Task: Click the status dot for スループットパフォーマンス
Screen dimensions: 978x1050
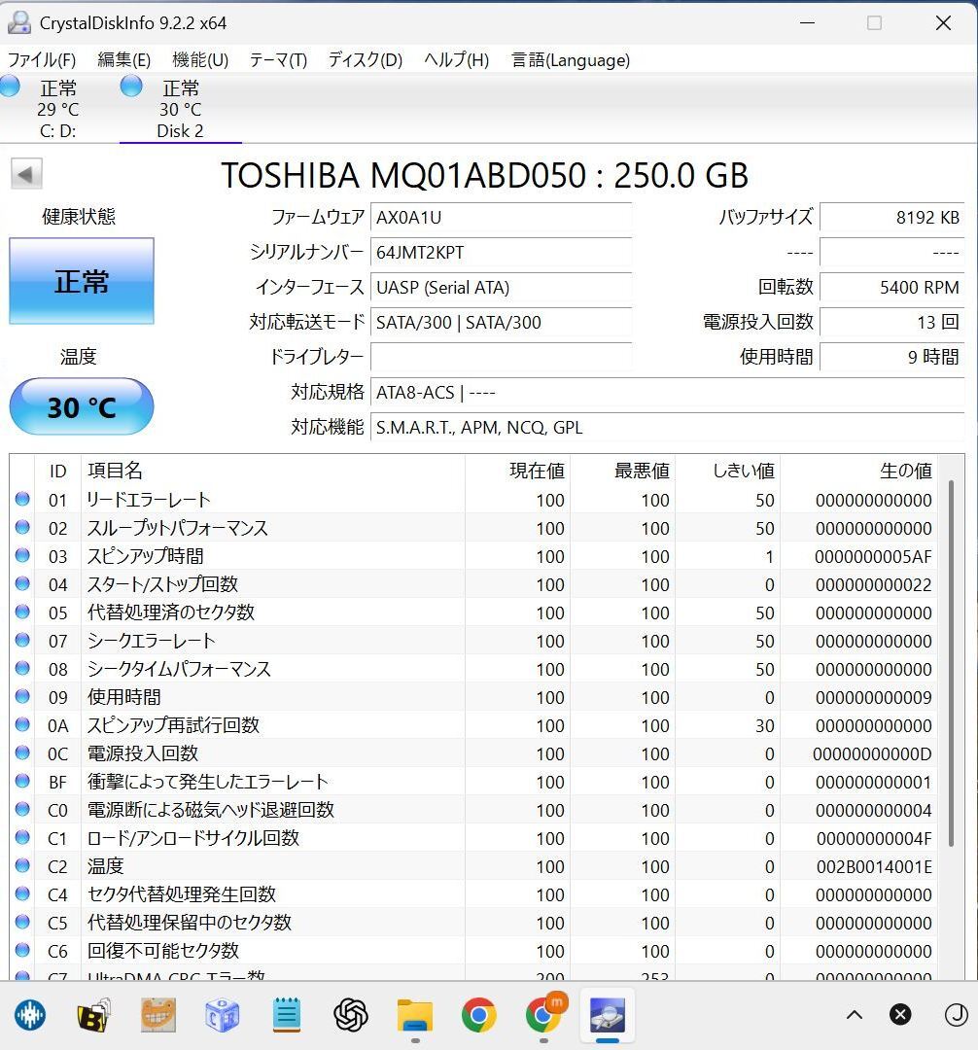Action: 22,527
